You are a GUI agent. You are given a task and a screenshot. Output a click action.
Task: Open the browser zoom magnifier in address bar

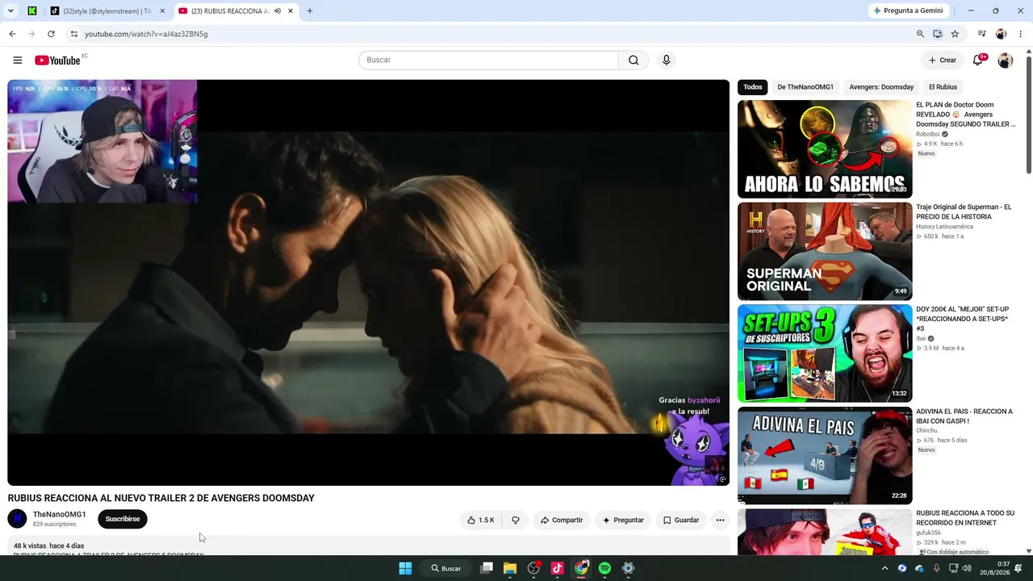[920, 34]
